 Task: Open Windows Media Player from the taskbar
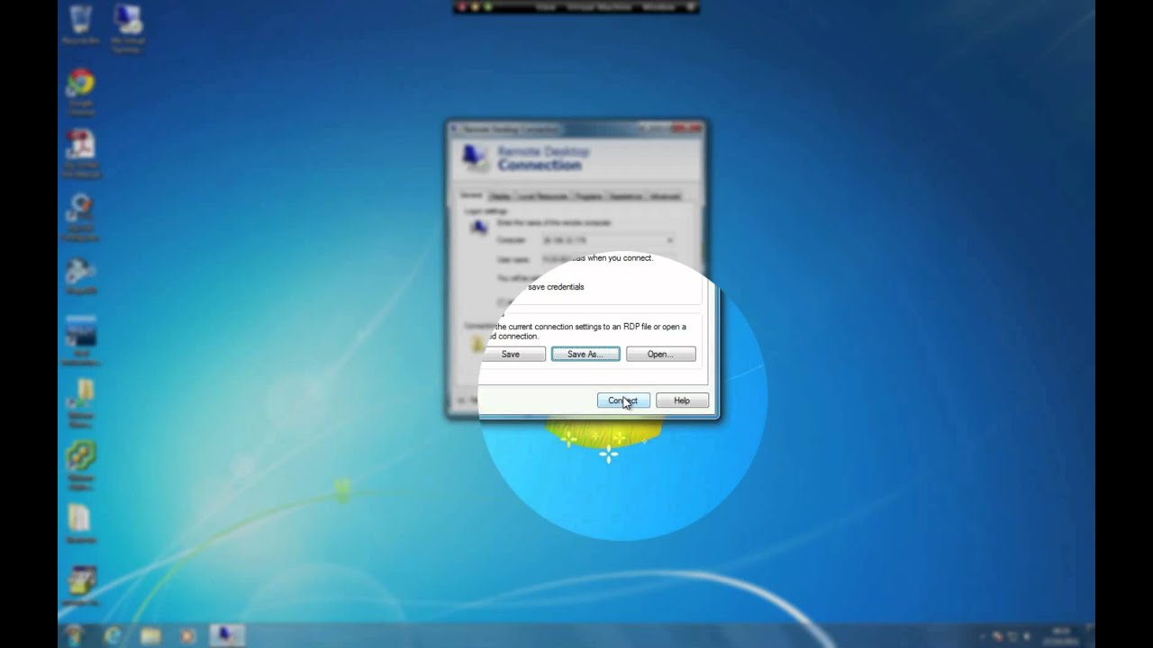pyautogui.click(x=187, y=635)
